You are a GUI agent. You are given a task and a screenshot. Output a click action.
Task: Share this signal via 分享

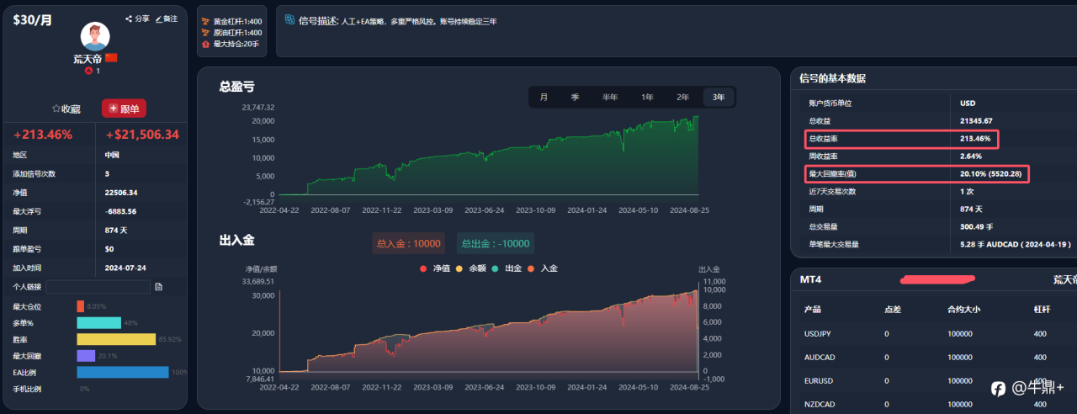click(x=137, y=19)
